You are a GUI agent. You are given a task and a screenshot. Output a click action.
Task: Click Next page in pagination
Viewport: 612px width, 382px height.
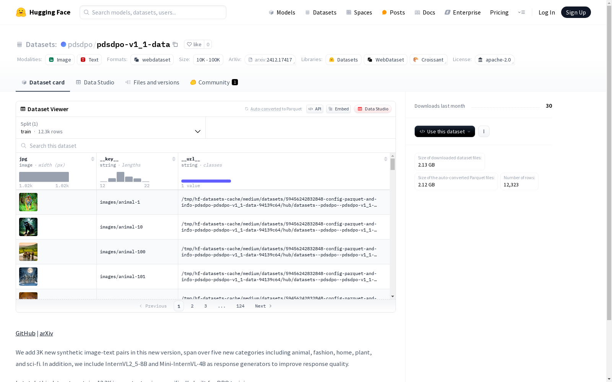264,306
